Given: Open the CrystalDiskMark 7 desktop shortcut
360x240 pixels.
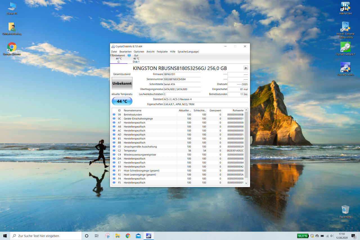Looking at the screenshot, I should click(x=345, y=49).
